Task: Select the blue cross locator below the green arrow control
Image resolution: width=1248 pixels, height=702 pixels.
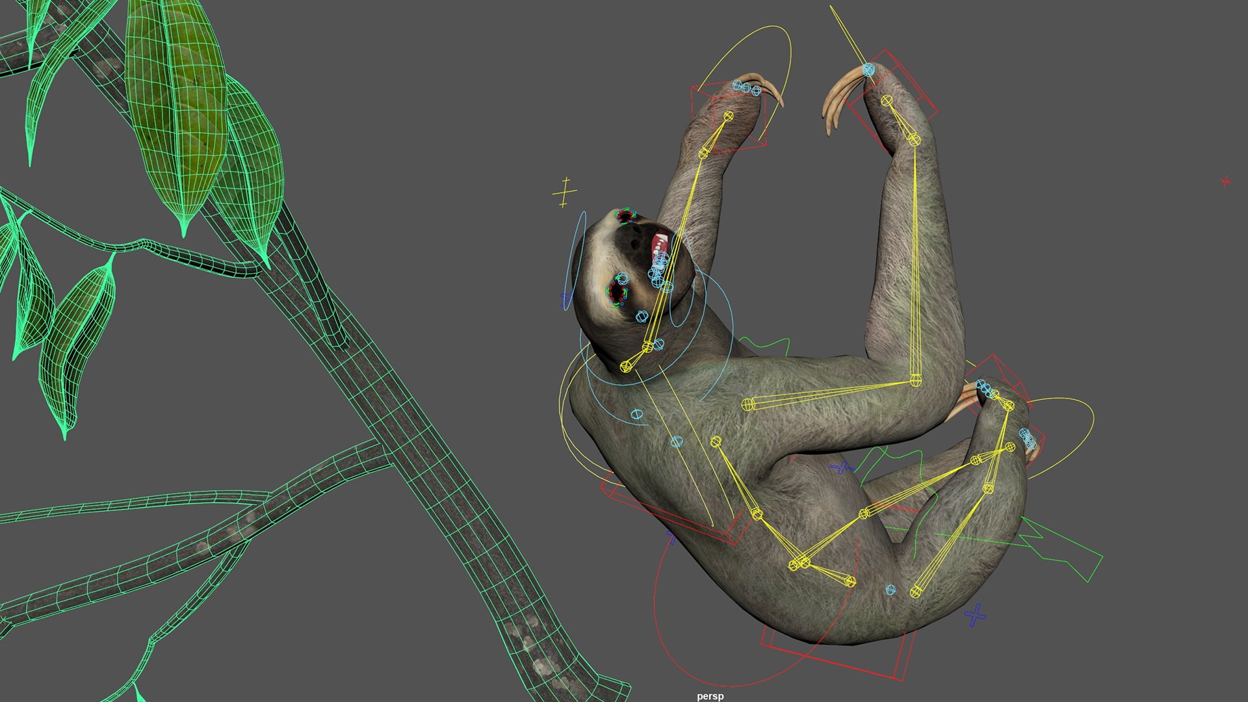Action: click(x=974, y=614)
